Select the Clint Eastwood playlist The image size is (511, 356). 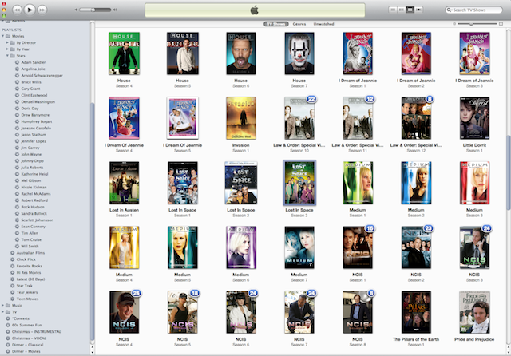pyautogui.click(x=34, y=95)
